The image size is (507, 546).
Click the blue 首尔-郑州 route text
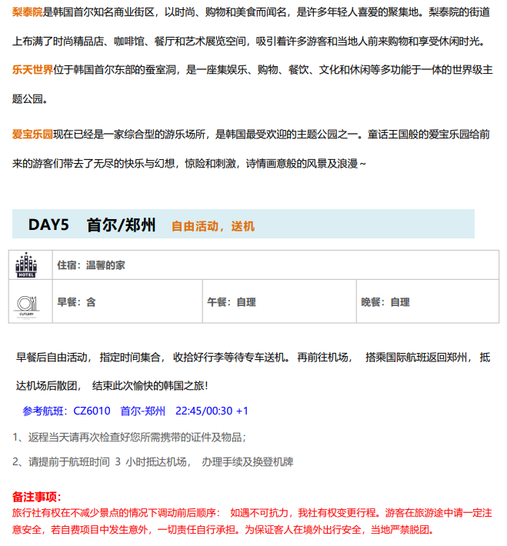tap(142, 411)
